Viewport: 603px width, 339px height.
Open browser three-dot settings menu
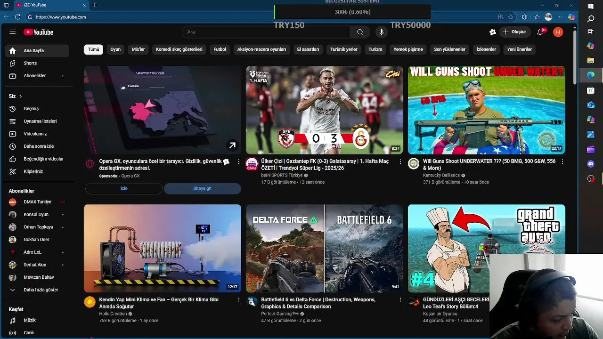560,17
